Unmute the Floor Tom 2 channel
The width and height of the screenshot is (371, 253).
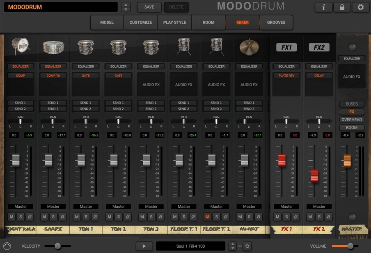click(208, 216)
